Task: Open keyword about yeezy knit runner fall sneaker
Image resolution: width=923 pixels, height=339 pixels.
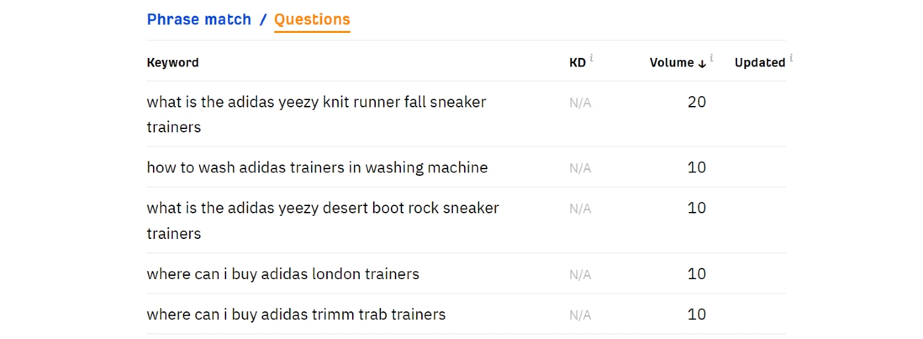Action: (x=316, y=102)
